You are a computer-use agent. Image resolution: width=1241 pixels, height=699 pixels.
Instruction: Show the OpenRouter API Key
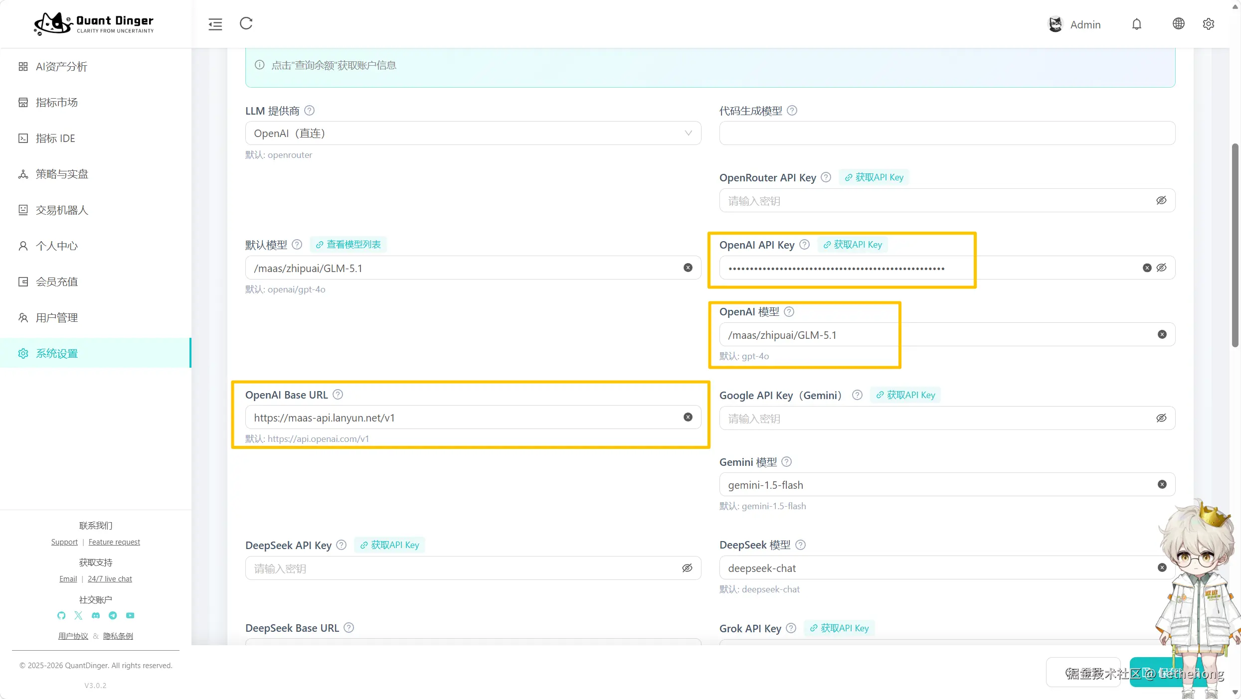[1161, 200]
